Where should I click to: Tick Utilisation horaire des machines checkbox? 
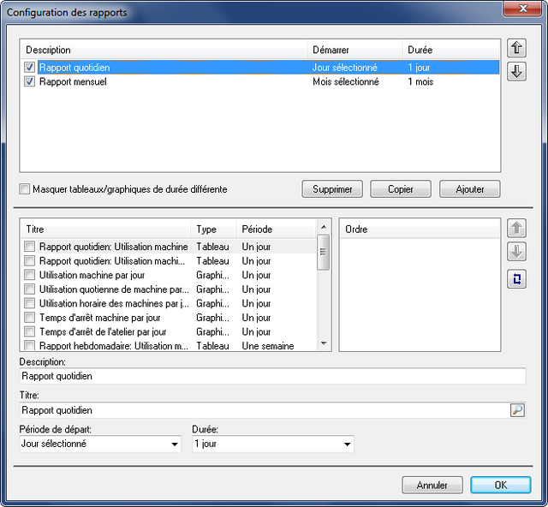point(29,303)
